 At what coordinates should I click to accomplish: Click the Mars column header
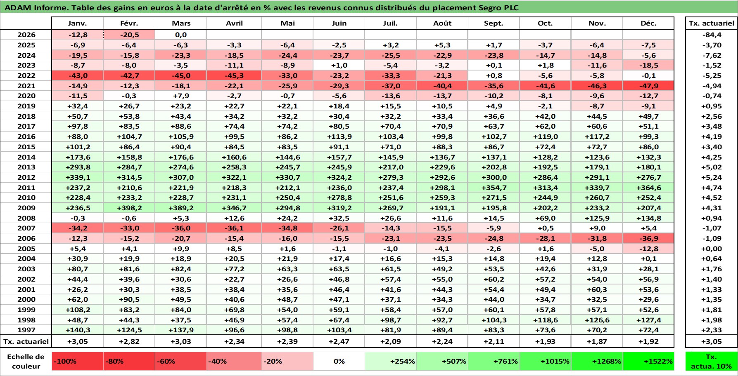(181, 23)
